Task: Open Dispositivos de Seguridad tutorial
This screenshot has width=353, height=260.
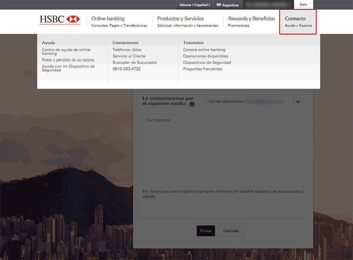Action: [x=207, y=63]
